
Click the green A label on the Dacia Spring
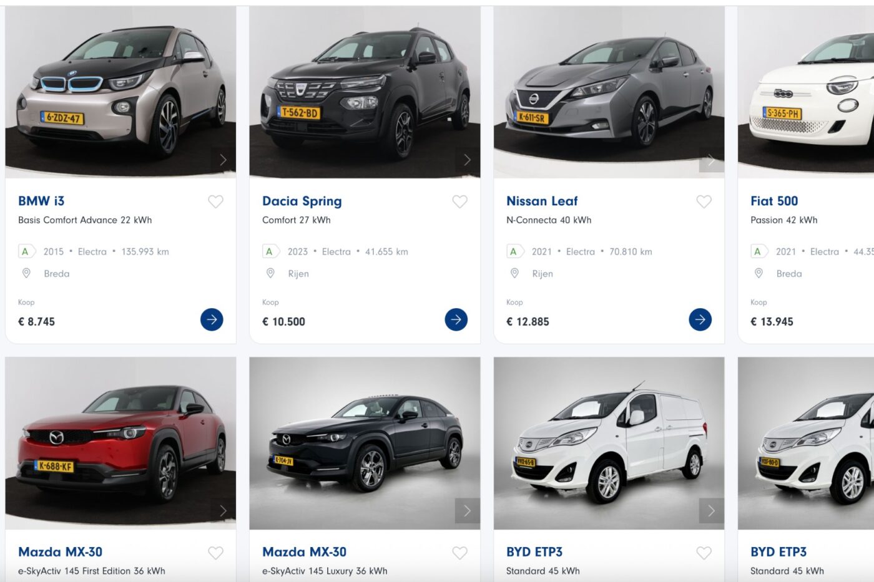pyautogui.click(x=270, y=251)
